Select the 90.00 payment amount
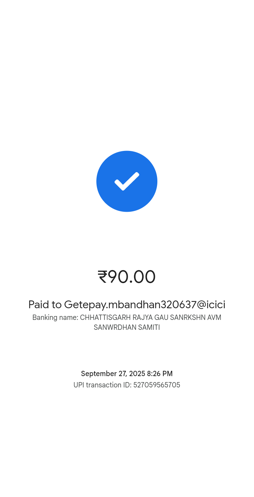The image size is (254, 497). pos(132,277)
